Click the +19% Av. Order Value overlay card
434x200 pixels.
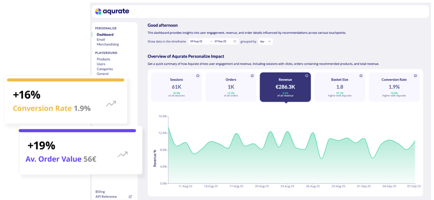81,150
